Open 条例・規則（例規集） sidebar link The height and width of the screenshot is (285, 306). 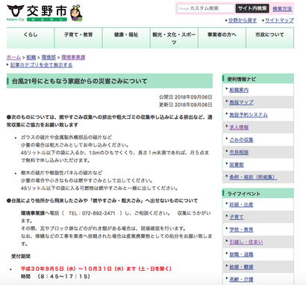tap(253, 177)
